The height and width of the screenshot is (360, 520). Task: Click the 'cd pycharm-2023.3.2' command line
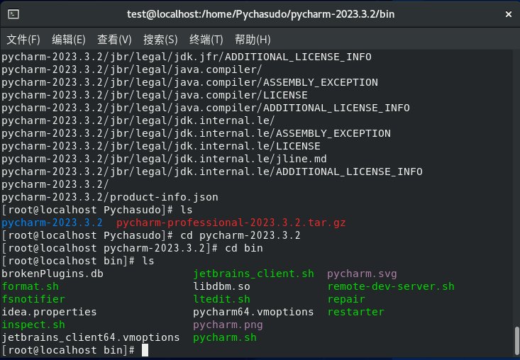coord(151,235)
